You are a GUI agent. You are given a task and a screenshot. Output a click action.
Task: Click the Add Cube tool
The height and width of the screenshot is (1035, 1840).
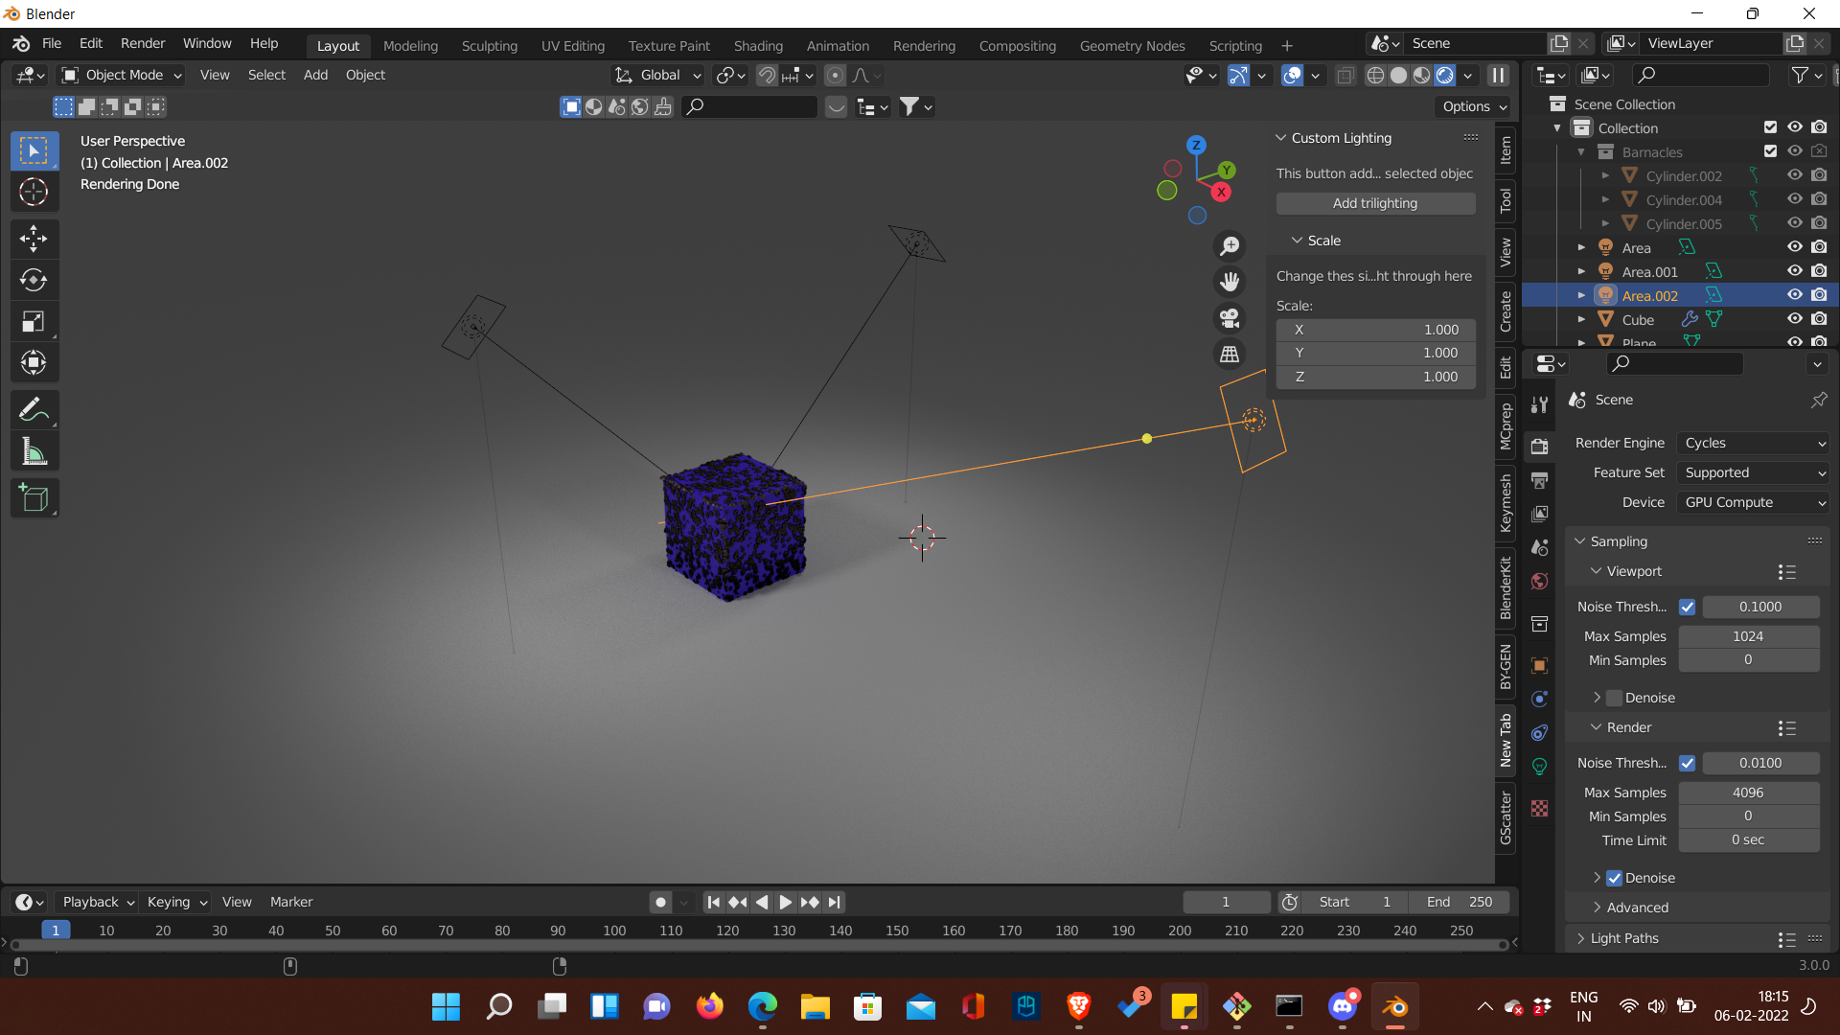tap(34, 498)
